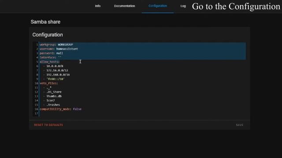The image size is (282, 158).
Task: Click empty line 17 in editor
Action: click(142, 113)
